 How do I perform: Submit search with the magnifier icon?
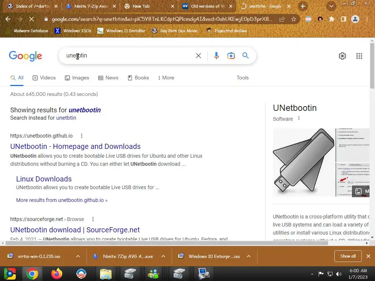[x=245, y=56]
